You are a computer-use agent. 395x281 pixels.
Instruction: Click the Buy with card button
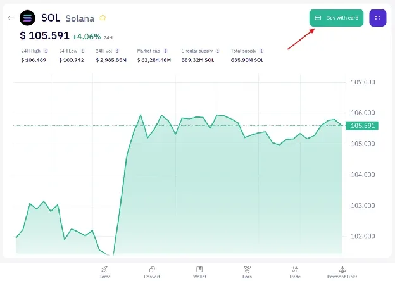pos(336,18)
